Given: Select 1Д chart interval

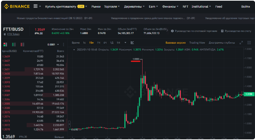Looking at the screenshot, I should [x=111, y=43].
